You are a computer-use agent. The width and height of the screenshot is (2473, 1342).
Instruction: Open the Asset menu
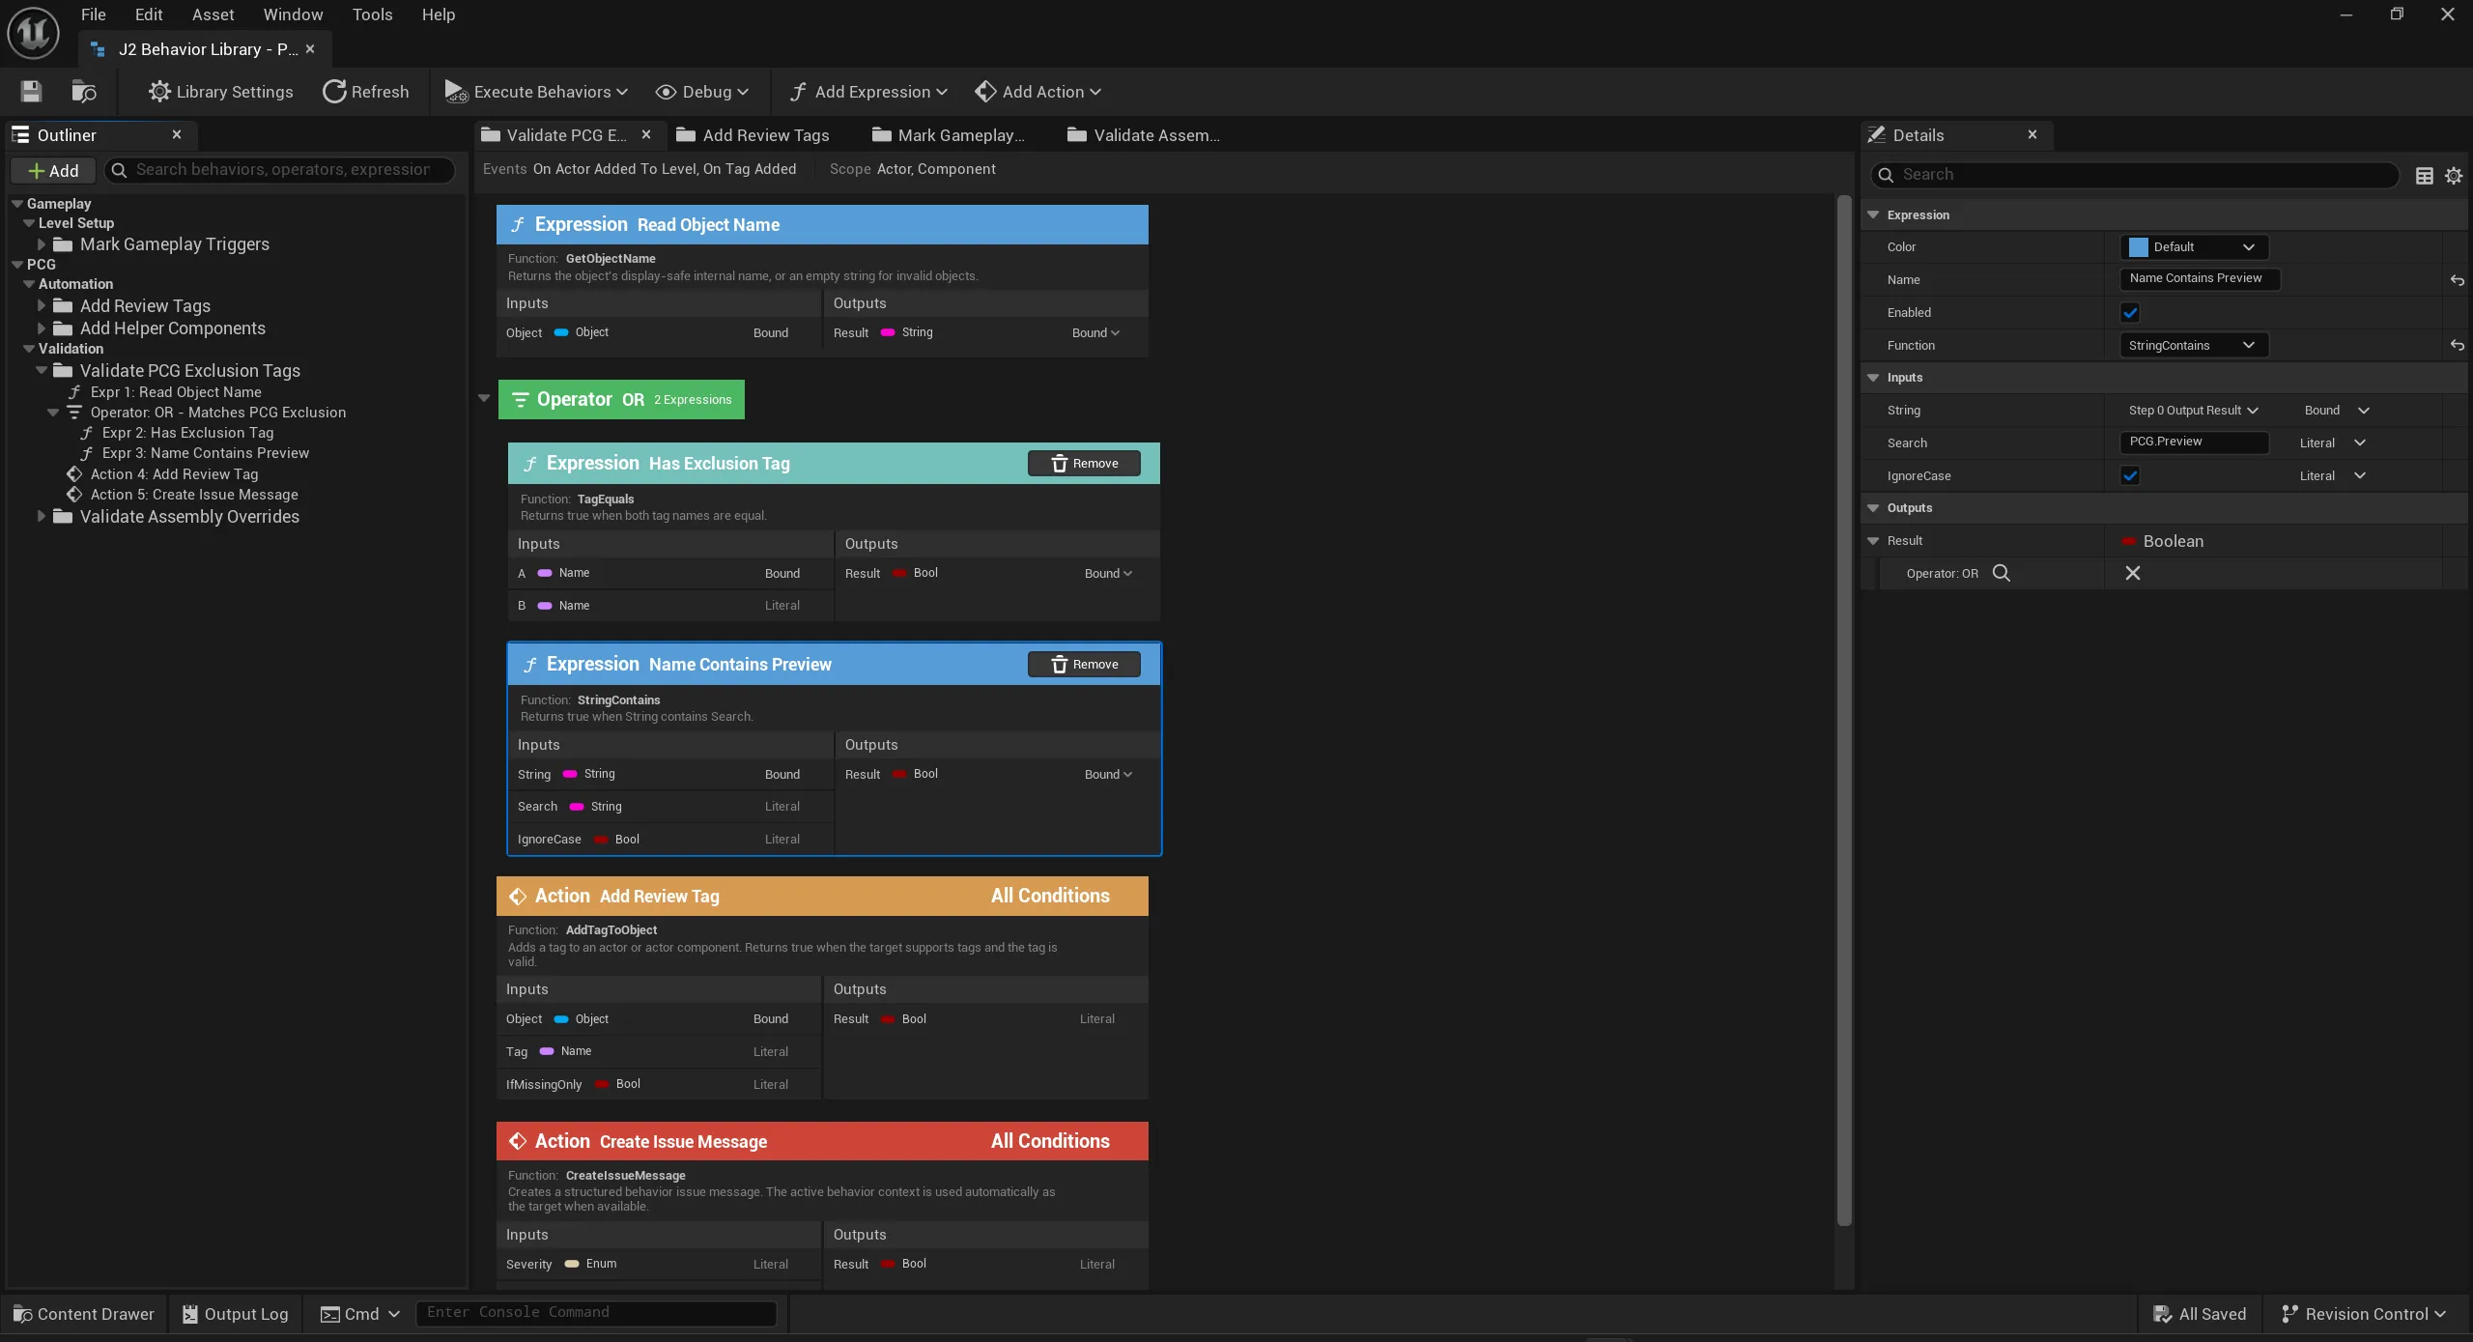[x=213, y=14]
